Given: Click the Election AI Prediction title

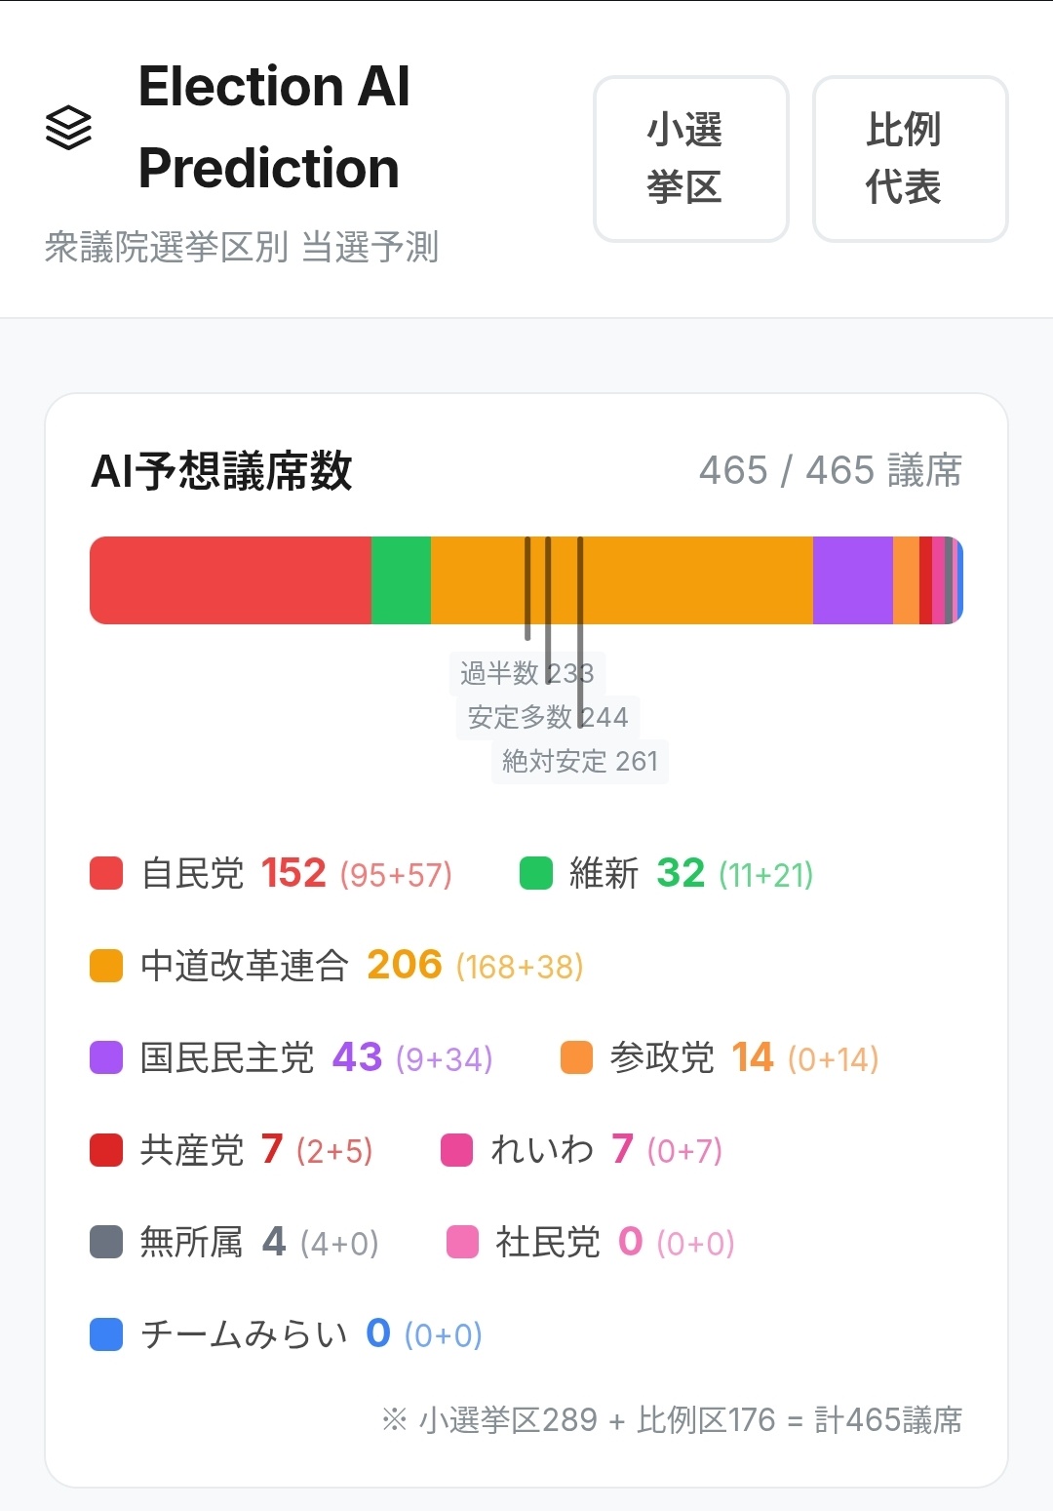Looking at the screenshot, I should 274,127.
